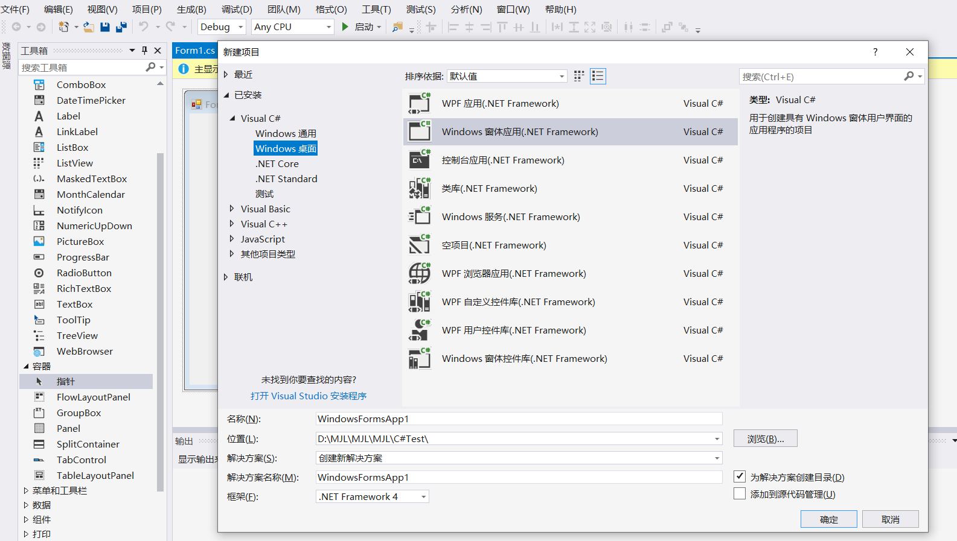957x541 pixels.
Task: Select the PictureBox control icon in toolbox
Action: [39, 241]
